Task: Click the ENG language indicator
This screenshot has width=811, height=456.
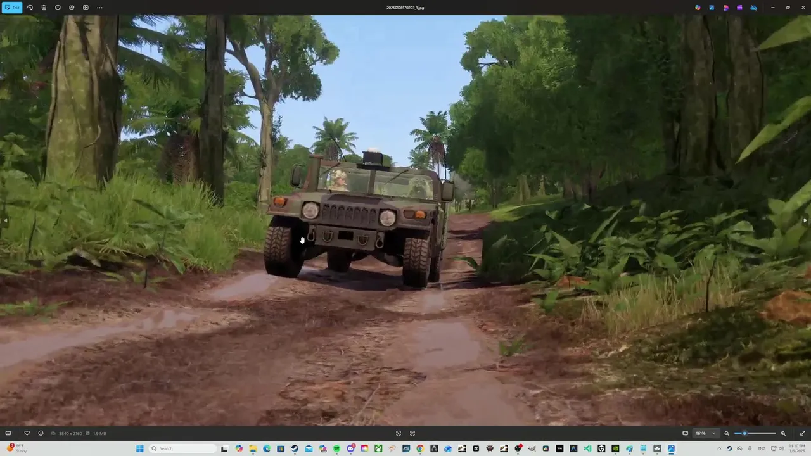Action: click(x=762, y=448)
